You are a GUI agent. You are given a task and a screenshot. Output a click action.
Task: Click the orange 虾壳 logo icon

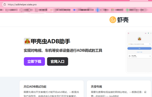point(113,20)
